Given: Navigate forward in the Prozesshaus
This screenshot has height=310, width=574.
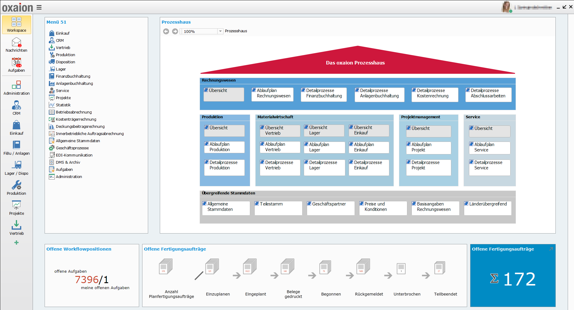Looking at the screenshot, I should [175, 31].
